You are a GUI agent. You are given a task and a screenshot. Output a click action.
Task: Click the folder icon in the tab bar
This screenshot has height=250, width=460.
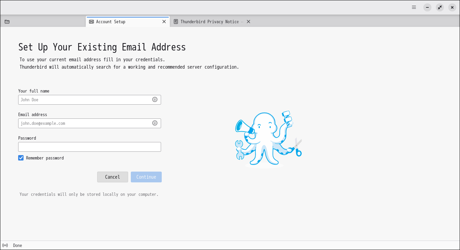click(7, 22)
